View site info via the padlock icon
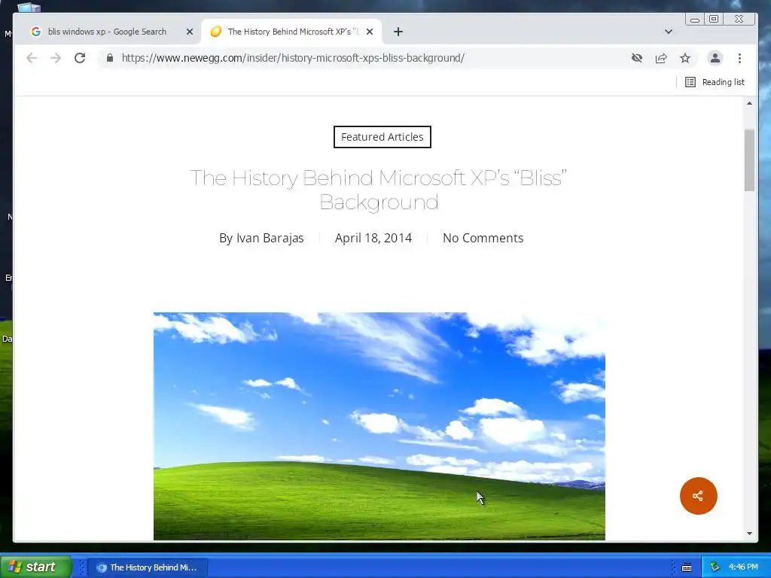 pyautogui.click(x=110, y=58)
